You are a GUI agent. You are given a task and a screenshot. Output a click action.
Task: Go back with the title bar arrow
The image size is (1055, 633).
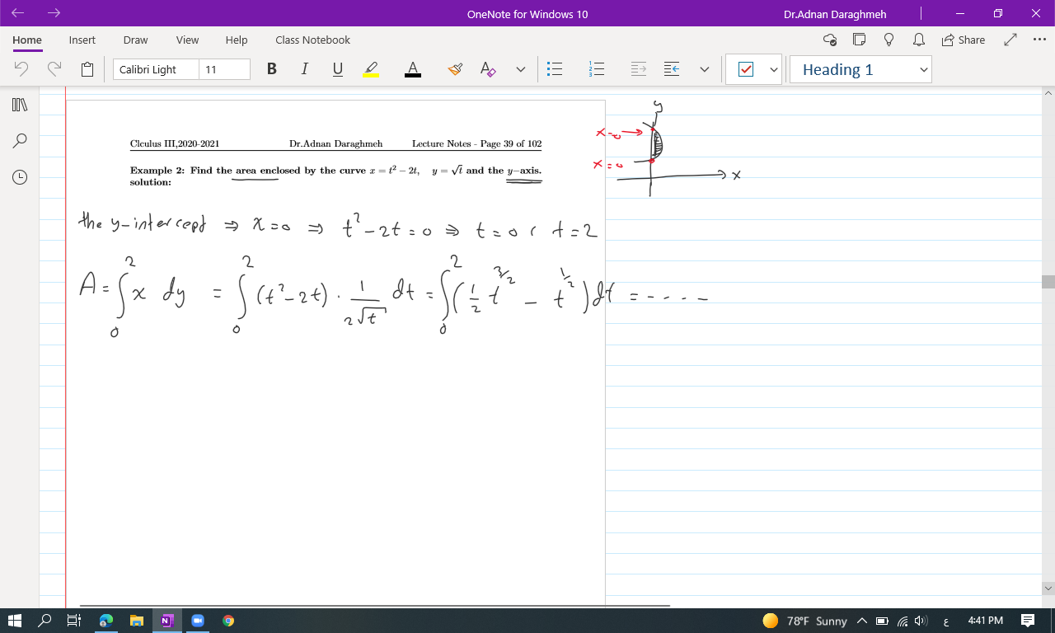19,13
